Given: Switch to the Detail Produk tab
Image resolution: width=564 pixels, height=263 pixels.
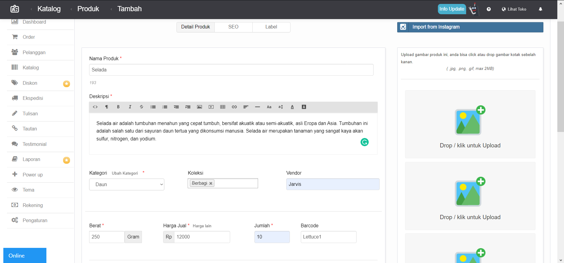Looking at the screenshot, I should click(x=196, y=27).
